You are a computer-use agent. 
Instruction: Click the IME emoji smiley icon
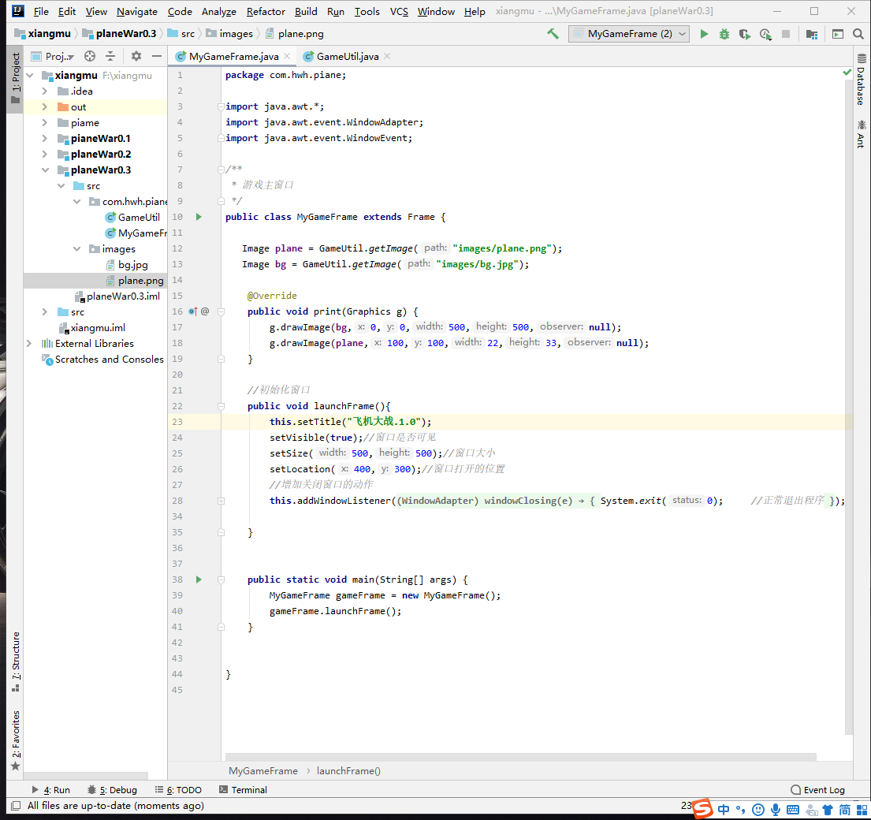tap(758, 810)
